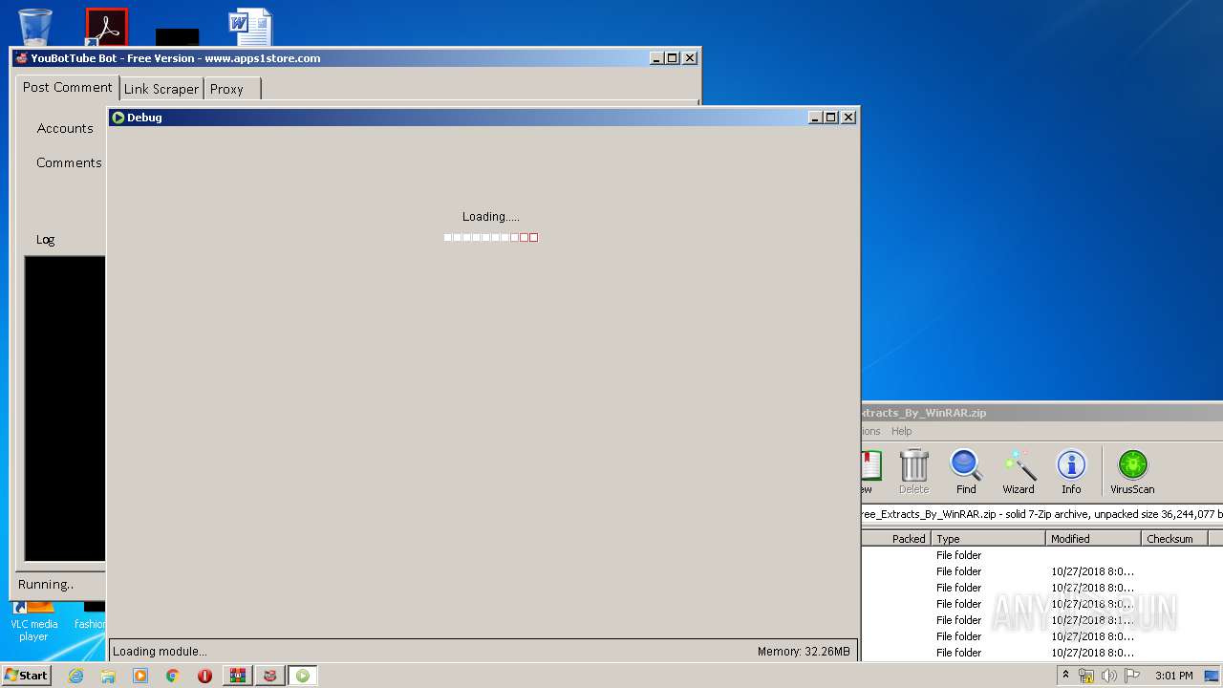1223x688 pixels.
Task: Launch Opera browser from taskbar
Action: tap(204, 676)
